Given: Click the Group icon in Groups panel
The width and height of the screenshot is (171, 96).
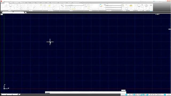Looking at the screenshot, I should [123, 5].
